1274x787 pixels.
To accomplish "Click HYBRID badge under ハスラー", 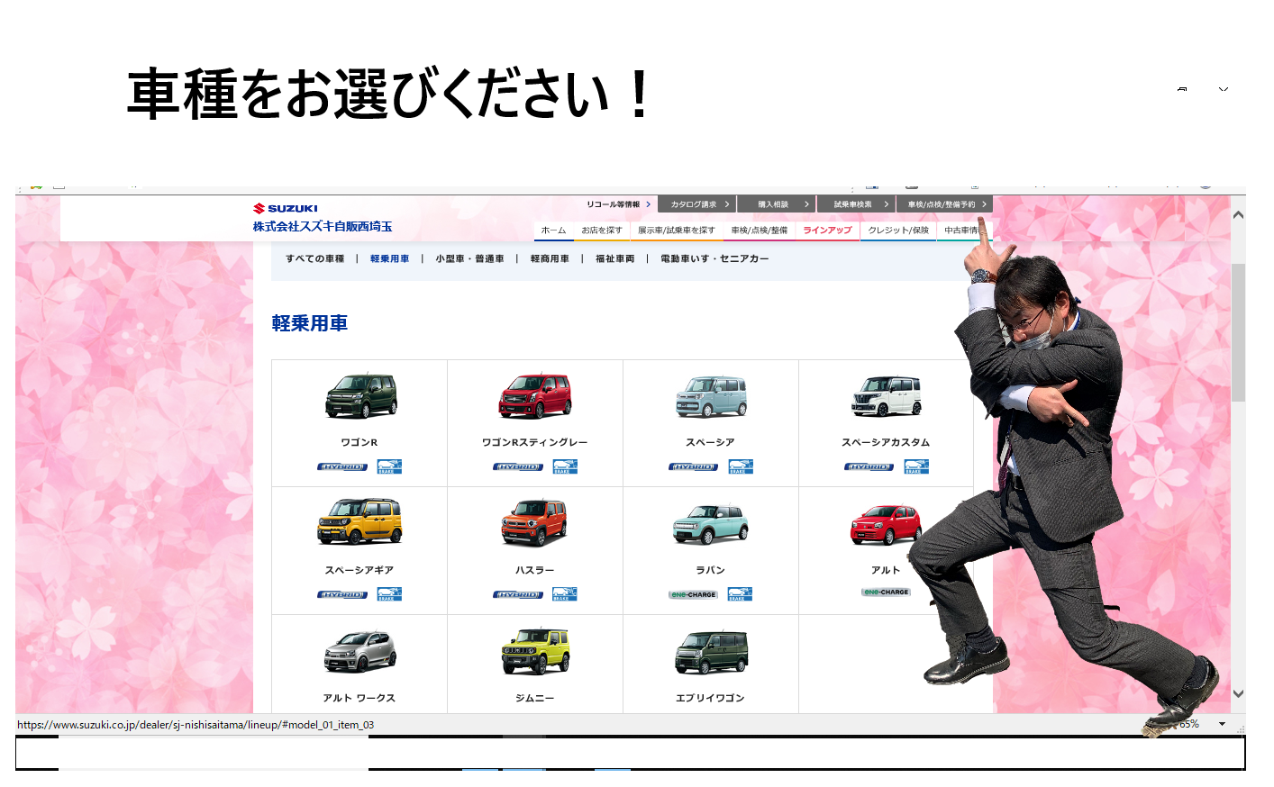I will pyautogui.click(x=518, y=595).
